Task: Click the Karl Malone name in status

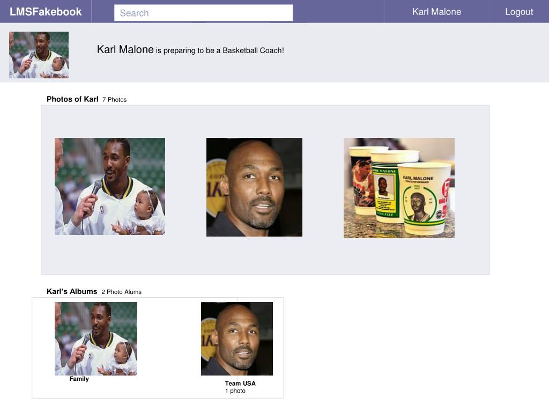Action: (125, 49)
